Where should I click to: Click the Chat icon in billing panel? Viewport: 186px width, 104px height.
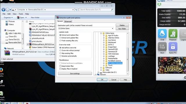[162, 34]
